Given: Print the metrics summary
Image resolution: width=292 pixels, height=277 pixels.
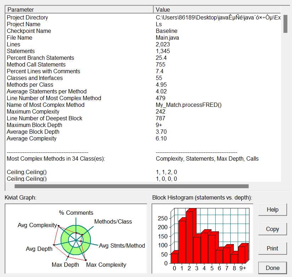Looking at the screenshot, I should pyautogui.click(x=272, y=248).
